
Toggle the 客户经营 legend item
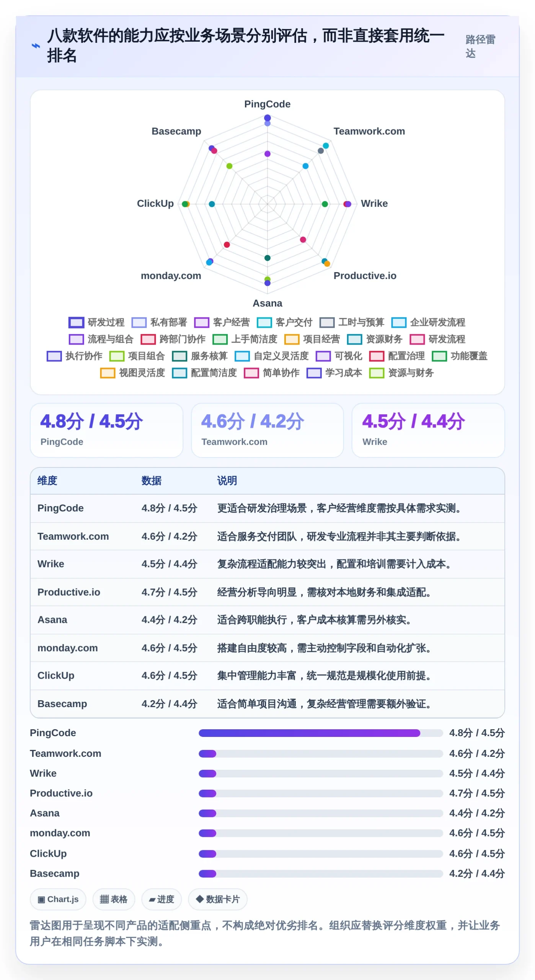[x=222, y=322]
